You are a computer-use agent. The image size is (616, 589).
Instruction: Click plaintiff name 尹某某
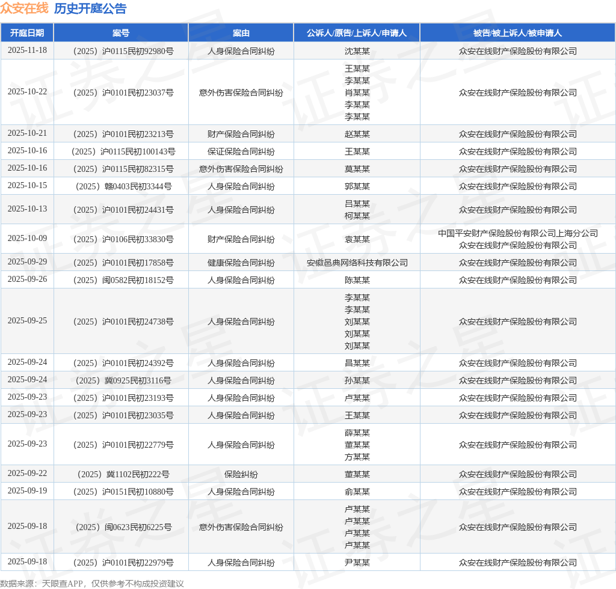point(357,563)
